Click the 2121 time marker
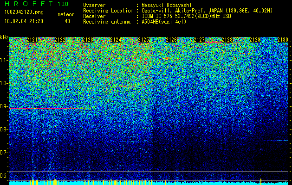292x185 pixels. (32, 40)
